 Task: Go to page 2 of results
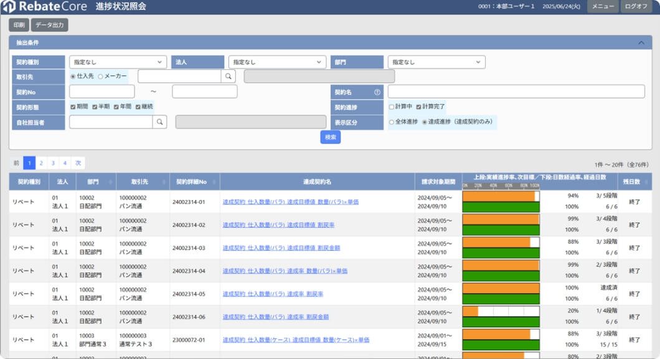tap(41, 163)
